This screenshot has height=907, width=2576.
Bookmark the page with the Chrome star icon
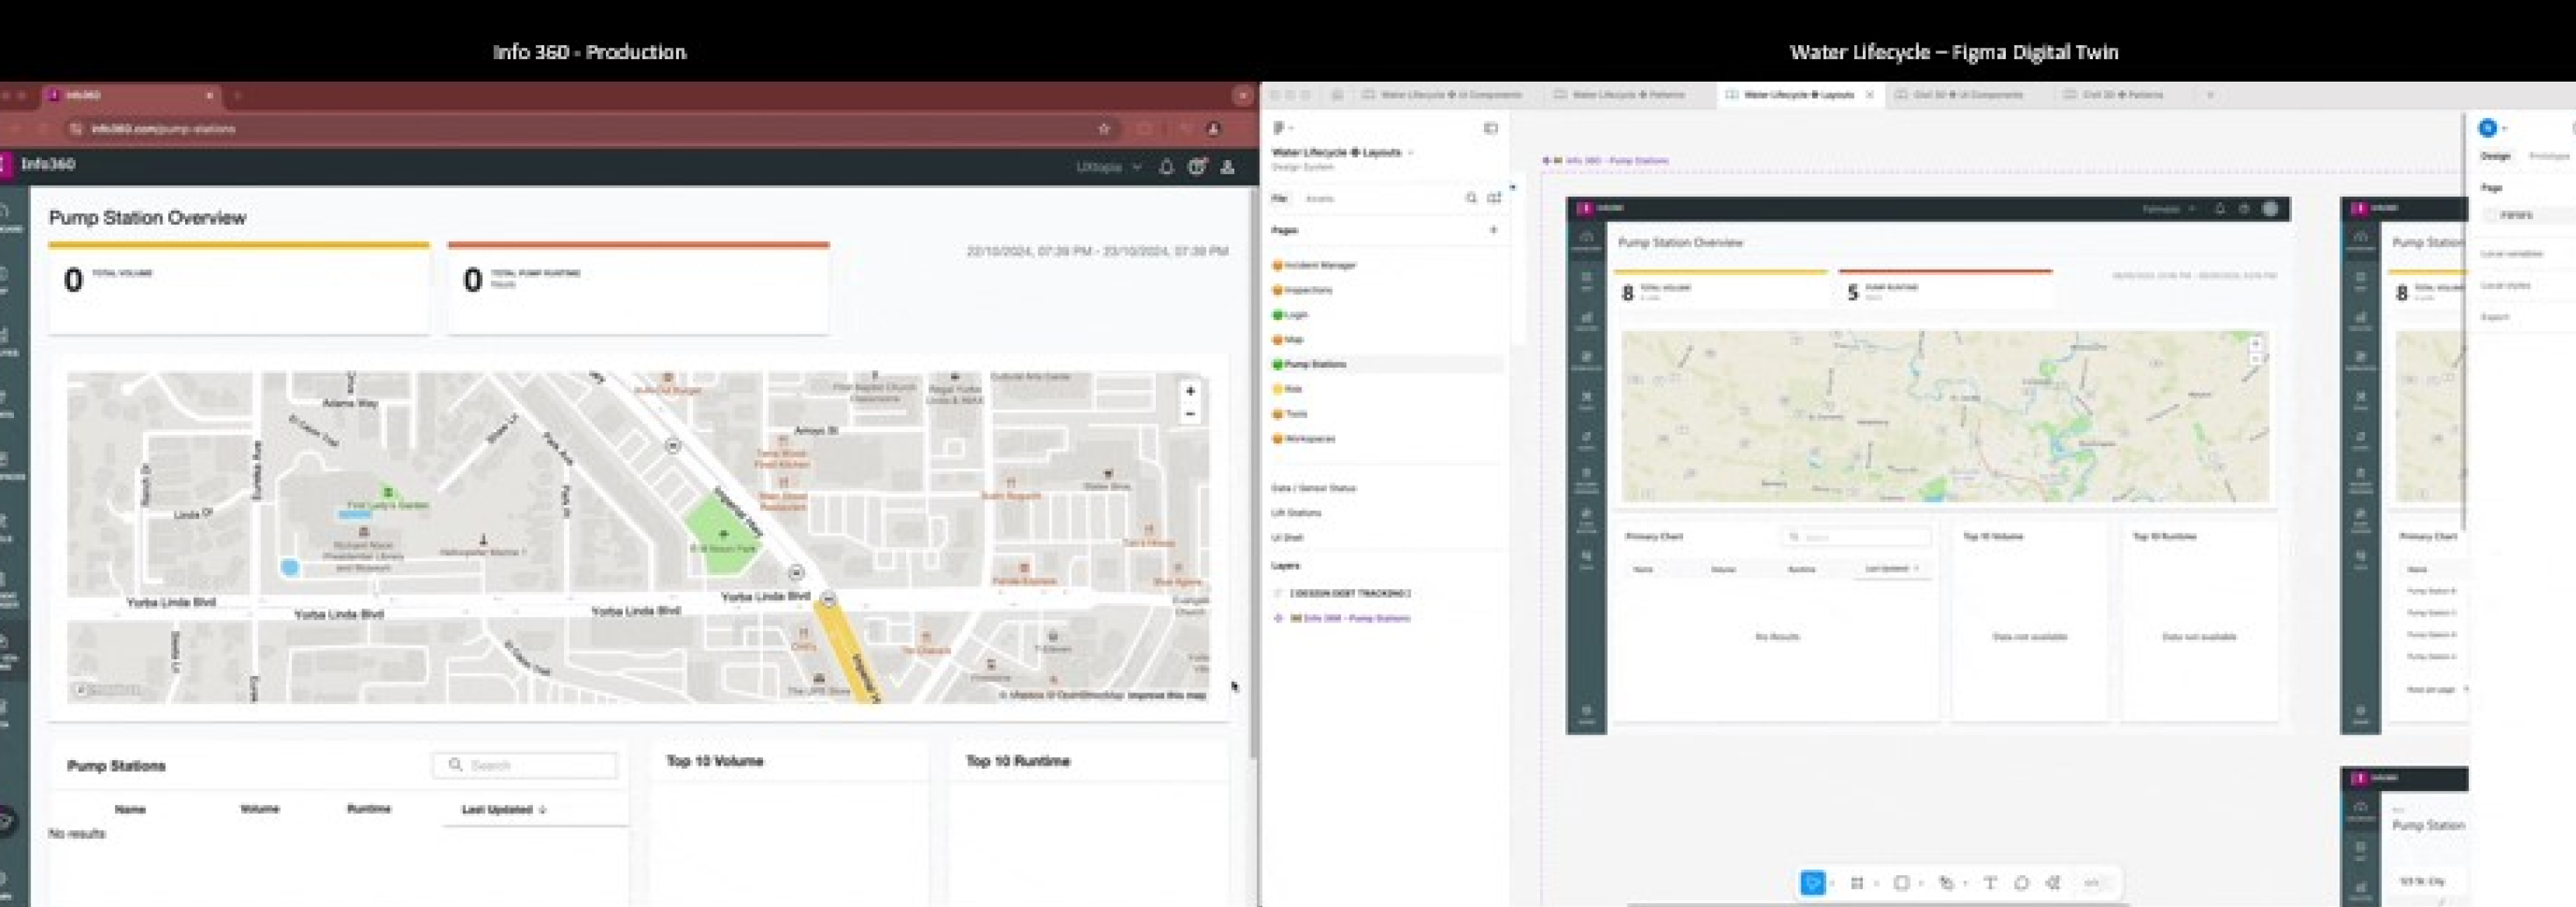pos(1104,129)
